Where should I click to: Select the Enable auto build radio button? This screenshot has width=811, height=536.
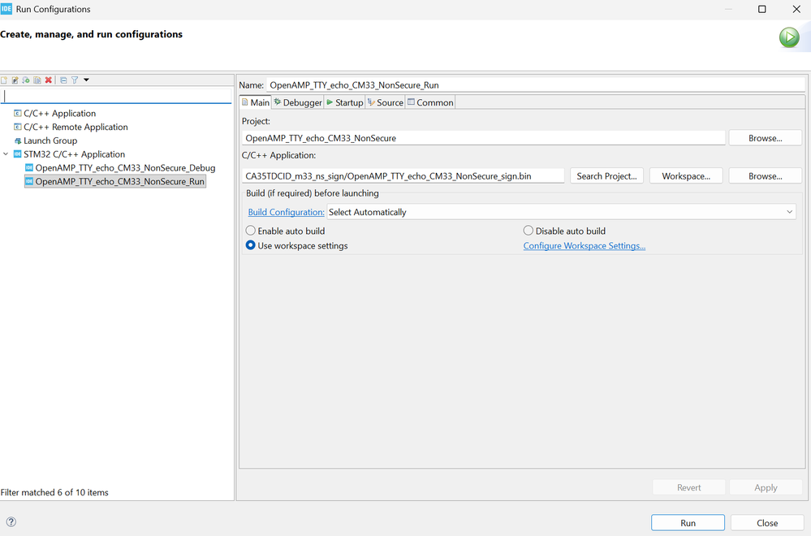coord(251,231)
